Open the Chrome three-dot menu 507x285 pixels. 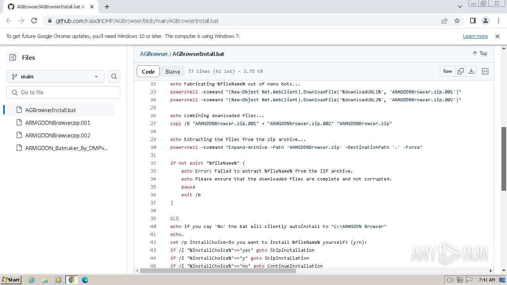[498, 21]
